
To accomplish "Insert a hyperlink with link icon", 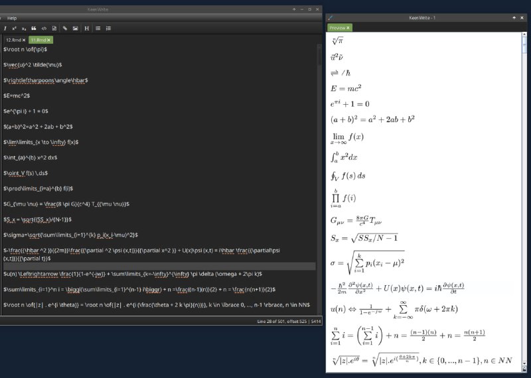I will coord(65,29).
